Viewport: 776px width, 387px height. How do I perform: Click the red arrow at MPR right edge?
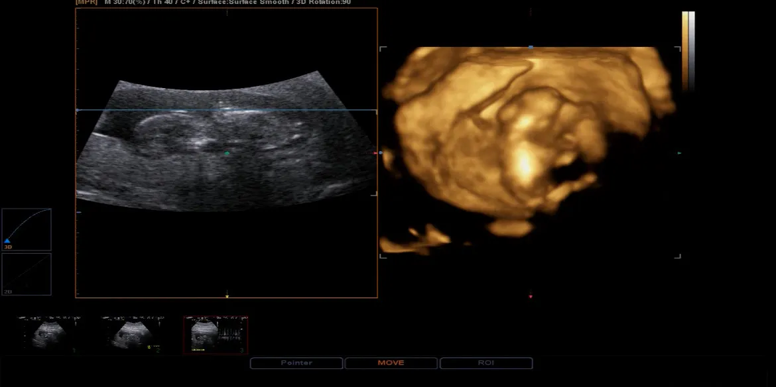(375, 153)
